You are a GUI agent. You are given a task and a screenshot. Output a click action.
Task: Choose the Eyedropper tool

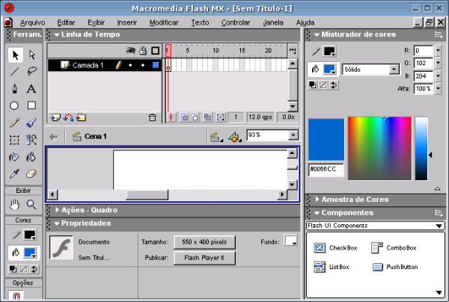(x=15, y=173)
